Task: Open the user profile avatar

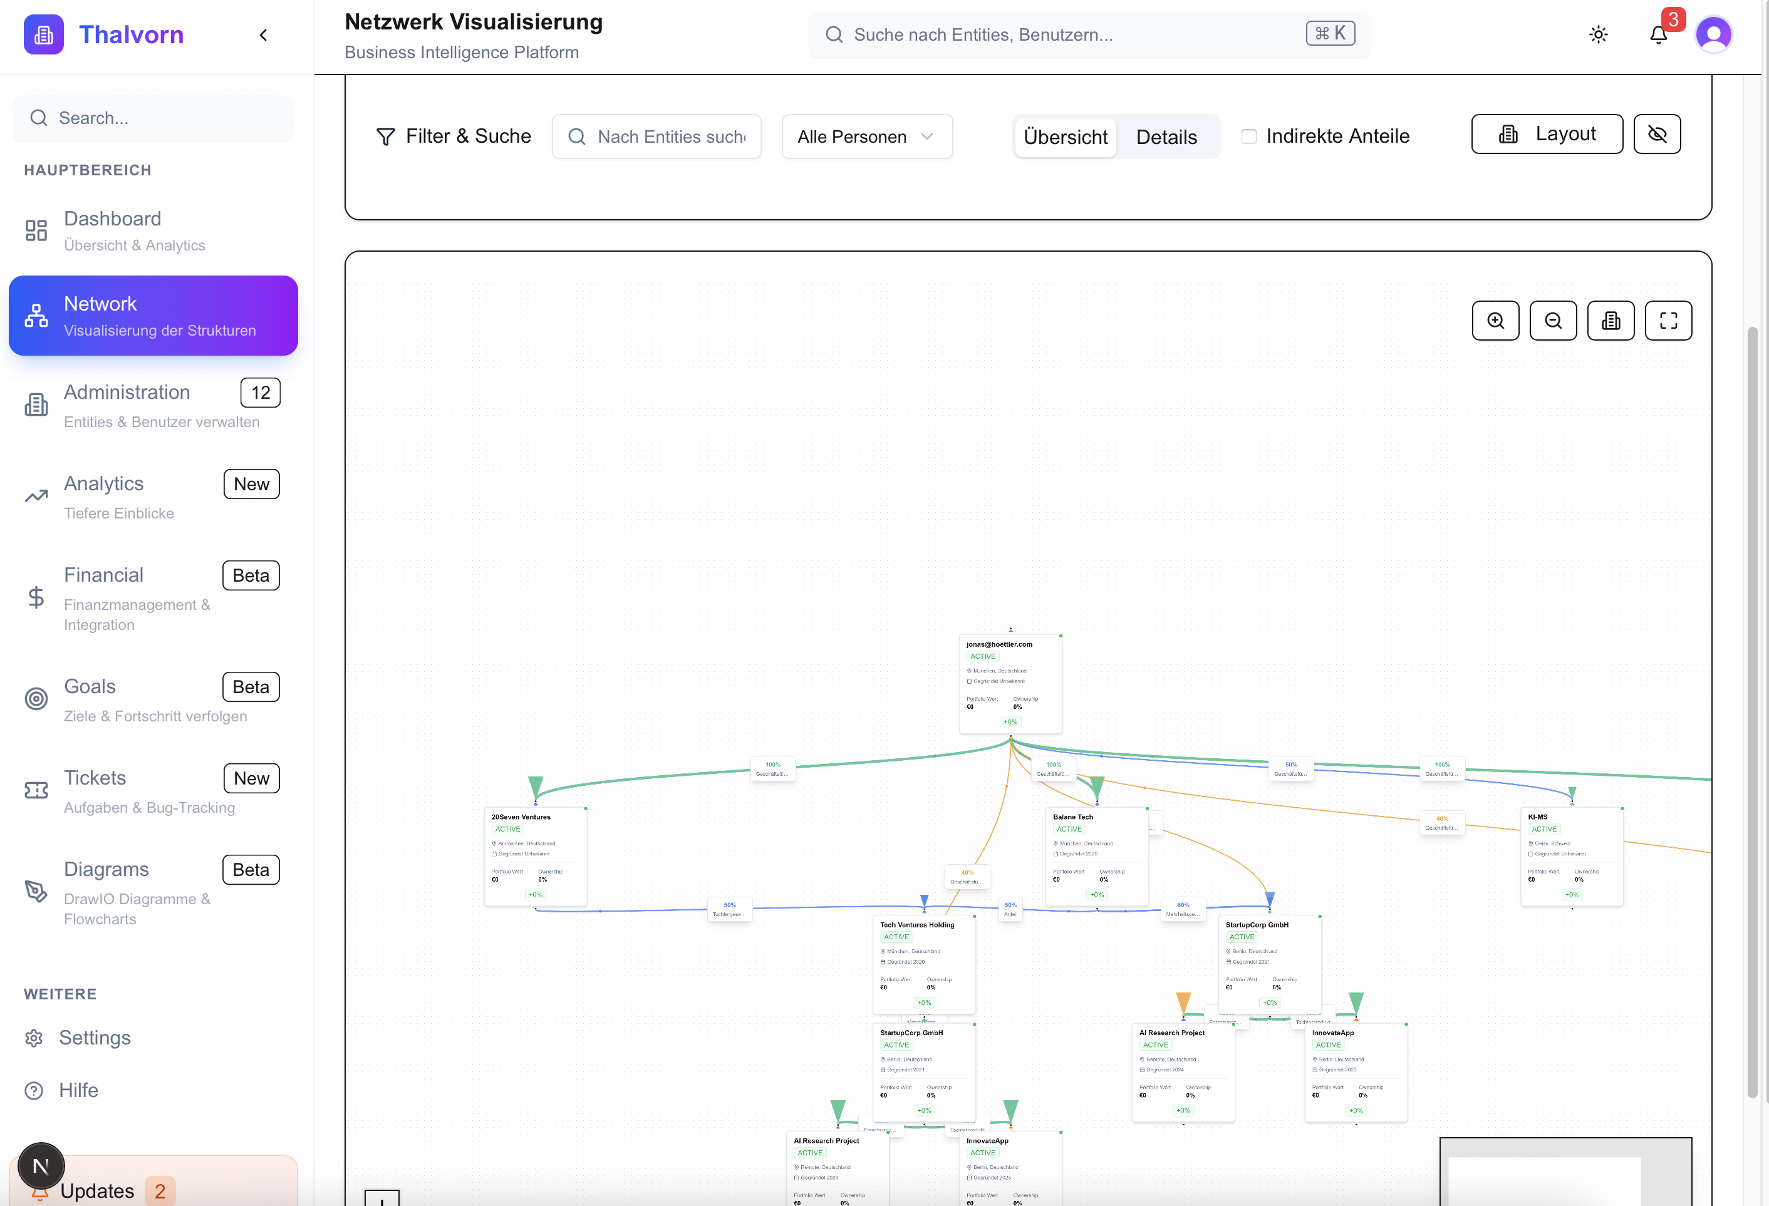Action: (x=1713, y=34)
